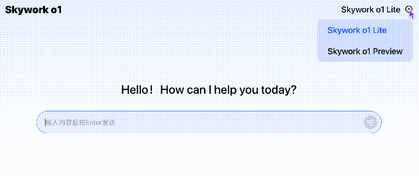The width and height of the screenshot is (419, 176).
Task: Click the current model label in header
Action: click(x=370, y=10)
